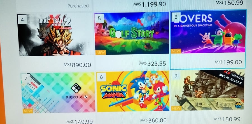Open the Sonic Mania game tile
The width and height of the screenshot is (252, 124).
pyautogui.click(x=133, y=91)
